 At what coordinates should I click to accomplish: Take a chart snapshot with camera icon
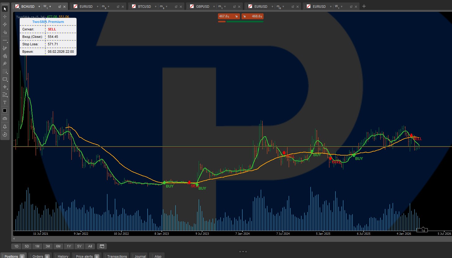tap(5, 119)
